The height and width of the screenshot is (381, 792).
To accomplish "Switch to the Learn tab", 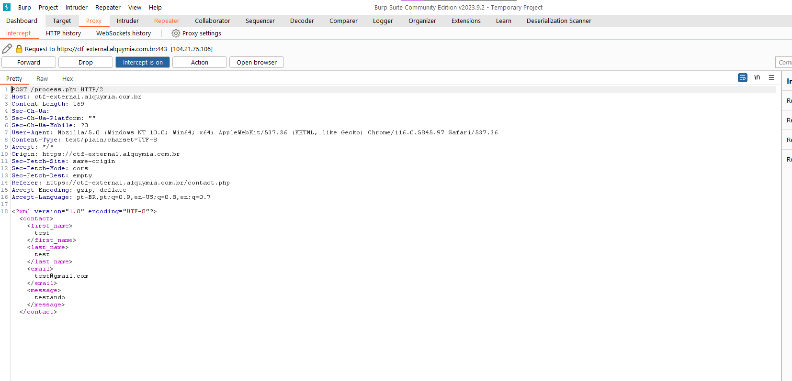I will click(x=504, y=21).
